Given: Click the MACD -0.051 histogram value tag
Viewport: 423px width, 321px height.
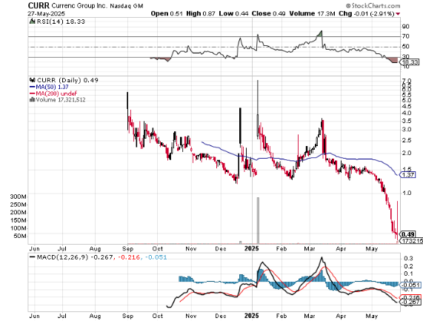Looking at the screenshot, I should pyautogui.click(x=410, y=285).
